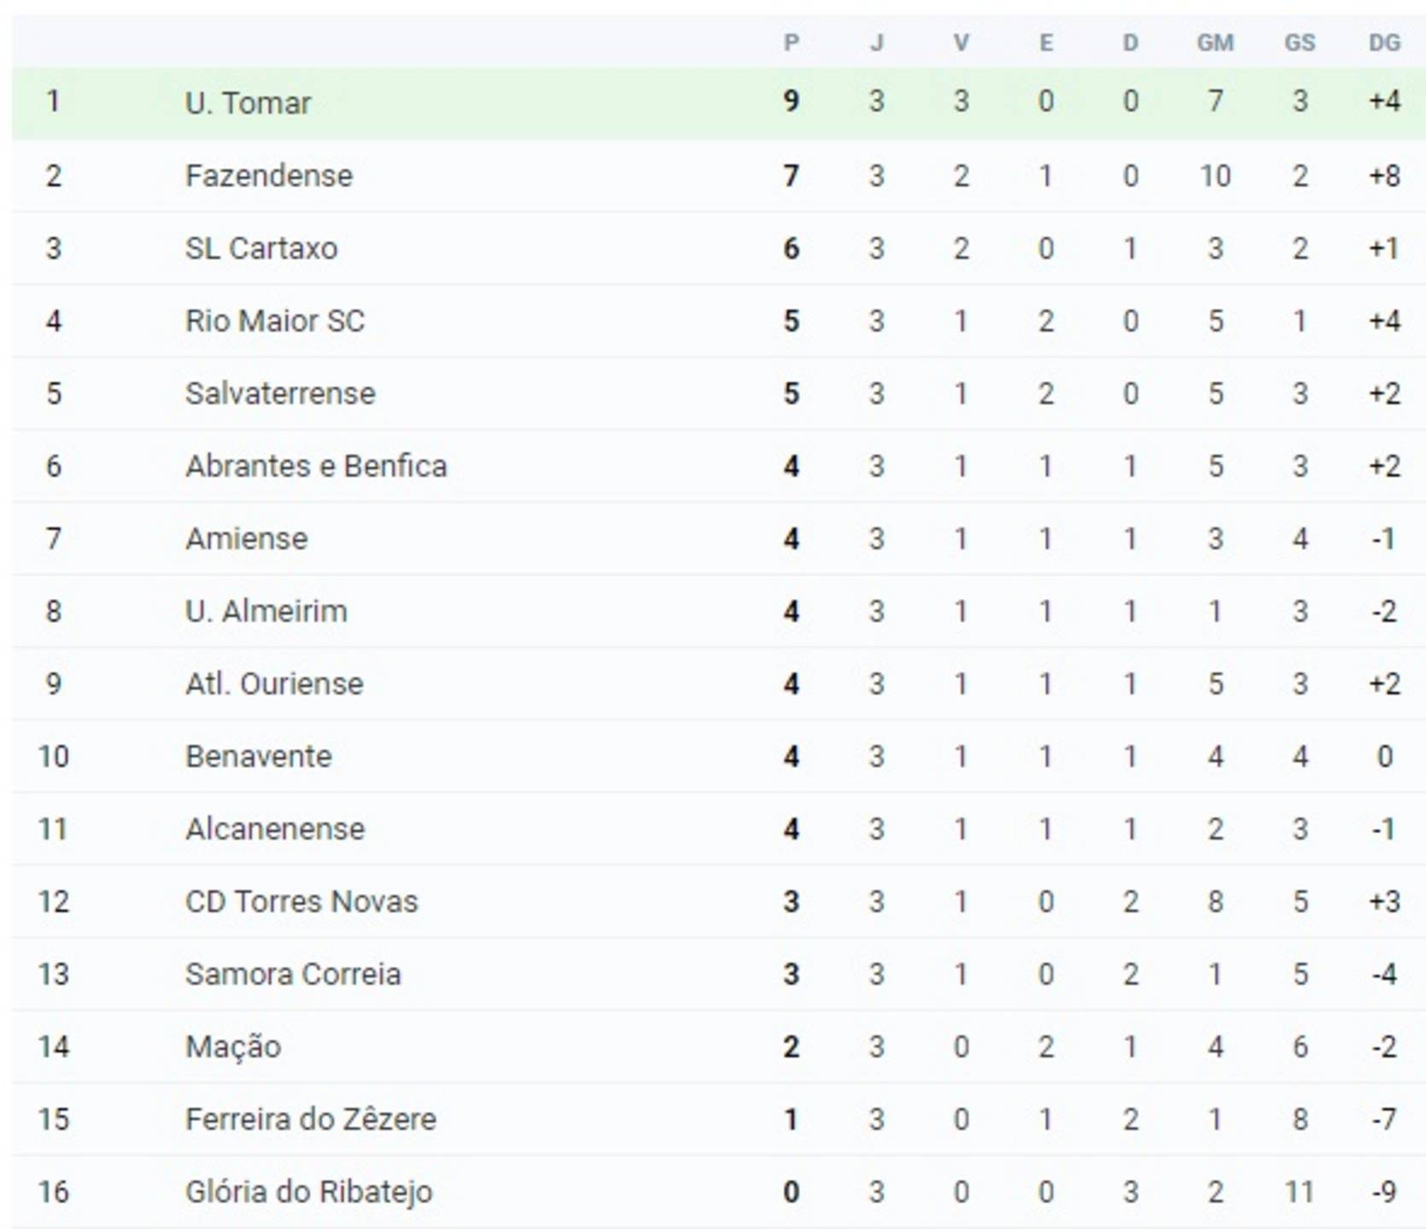This screenshot has height=1229, width=1426.
Task: Select the Ferreira do Zêzere team name
Action: [x=311, y=1119]
